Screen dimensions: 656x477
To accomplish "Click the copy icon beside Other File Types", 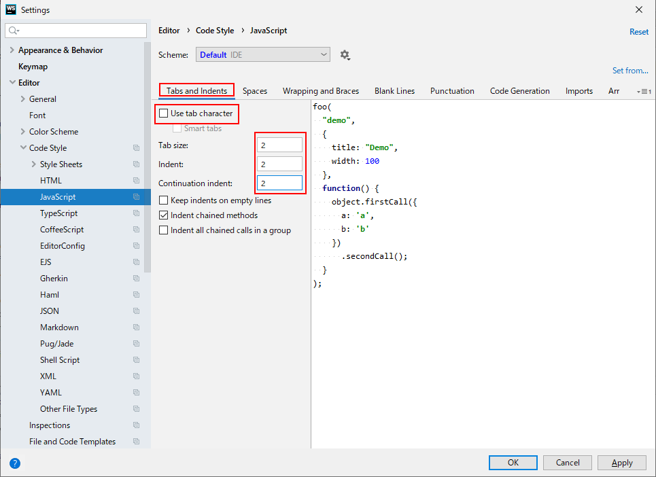I will [x=137, y=409].
